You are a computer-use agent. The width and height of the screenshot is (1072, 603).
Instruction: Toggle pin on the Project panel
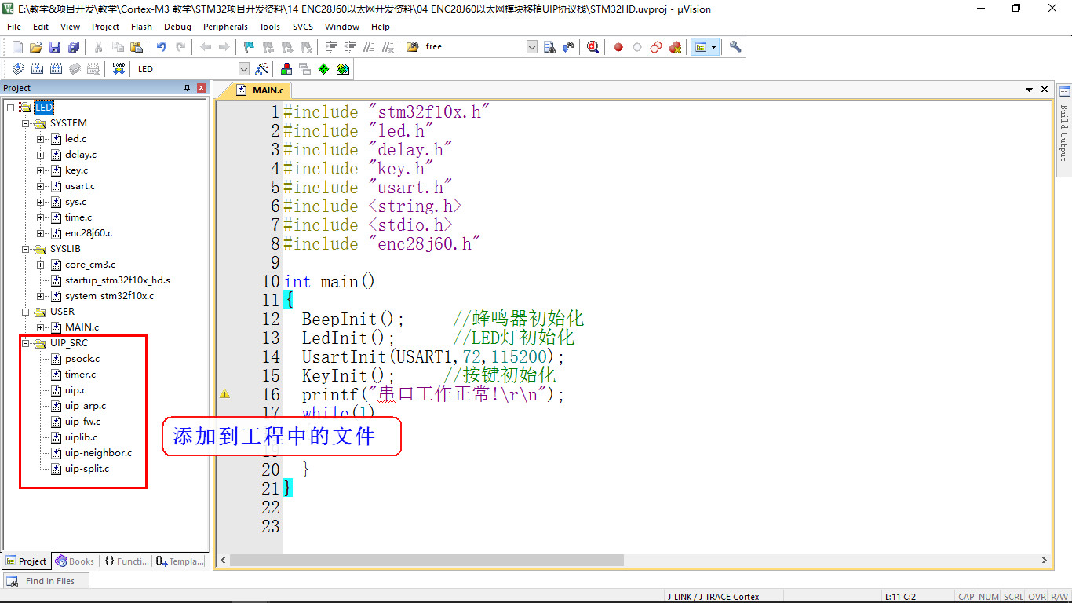[x=187, y=88]
